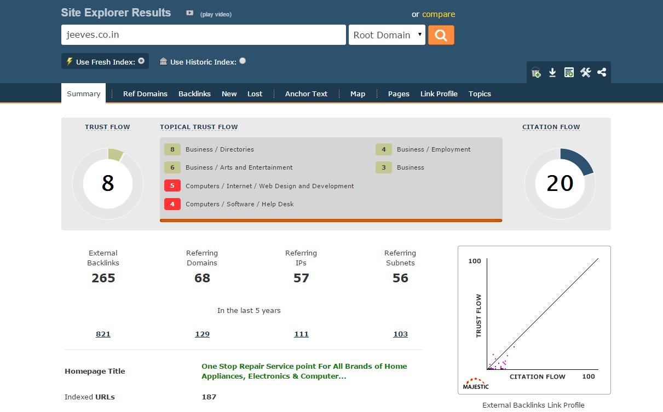Open the hammer and wrench tools icon
The image size is (663, 412).
coord(585,72)
